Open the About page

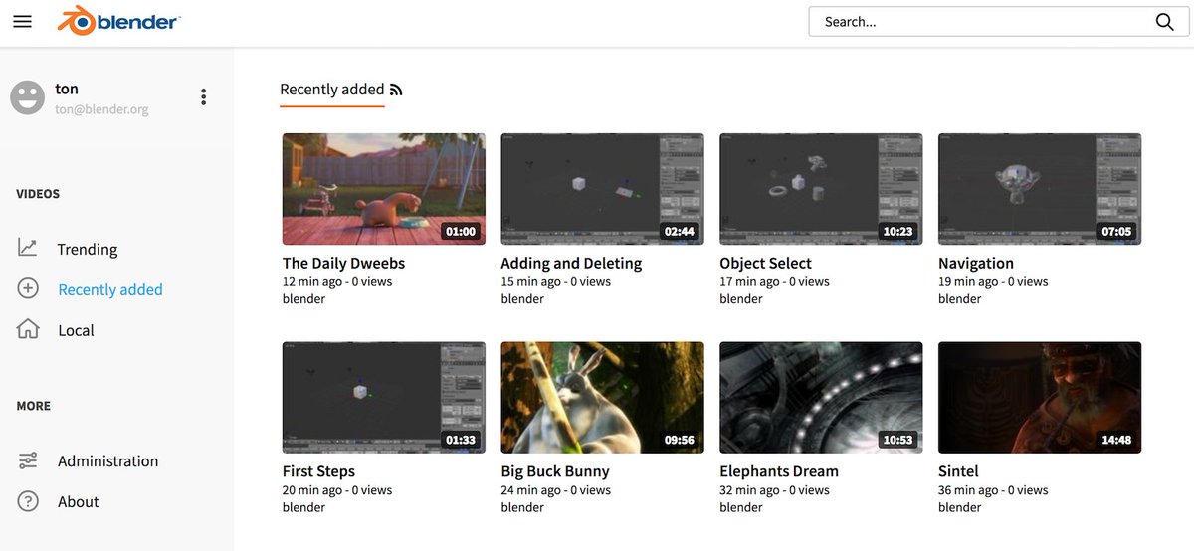tap(79, 501)
